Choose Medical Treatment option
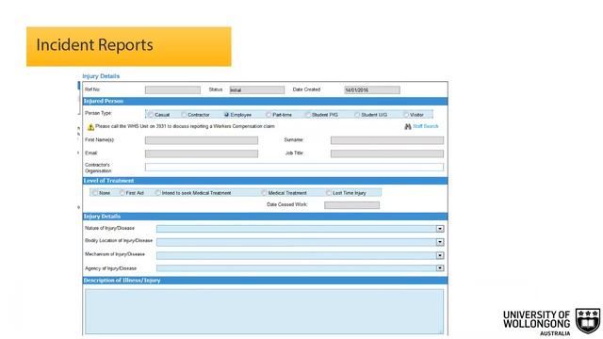 264,192
